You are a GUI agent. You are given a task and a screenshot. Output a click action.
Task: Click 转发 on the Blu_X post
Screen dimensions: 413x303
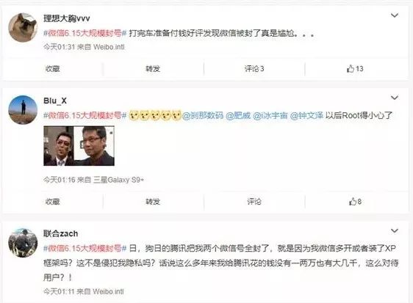(x=153, y=202)
